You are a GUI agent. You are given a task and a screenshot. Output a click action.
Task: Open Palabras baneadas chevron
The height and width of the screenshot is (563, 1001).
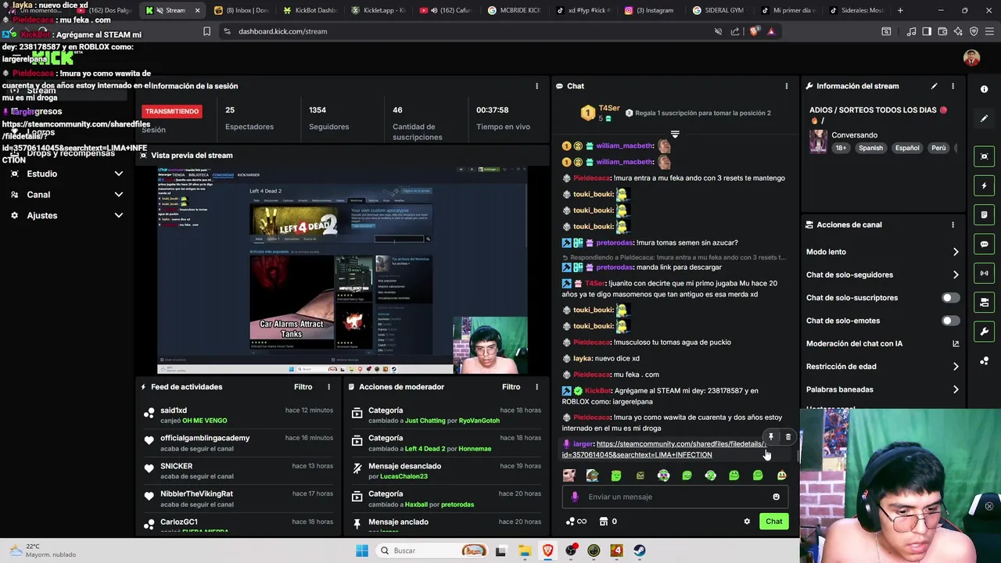click(956, 389)
